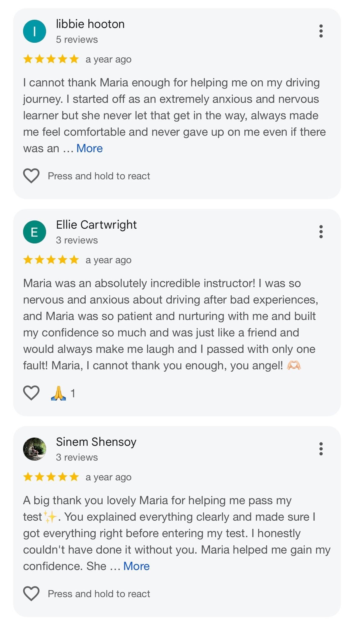Open Sinem Shensoy's profile name
The width and height of the screenshot is (354, 621).
click(96, 442)
